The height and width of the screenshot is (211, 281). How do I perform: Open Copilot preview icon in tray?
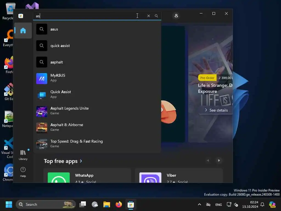(272, 204)
